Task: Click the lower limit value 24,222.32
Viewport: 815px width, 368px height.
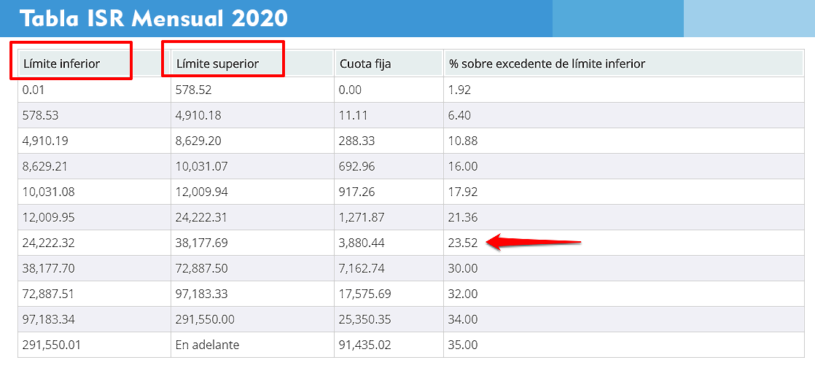Action: click(48, 243)
